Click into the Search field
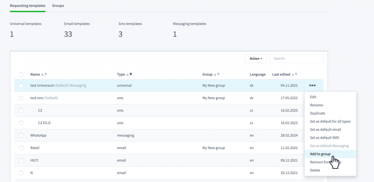This screenshot has height=182, width=374. 296,58
